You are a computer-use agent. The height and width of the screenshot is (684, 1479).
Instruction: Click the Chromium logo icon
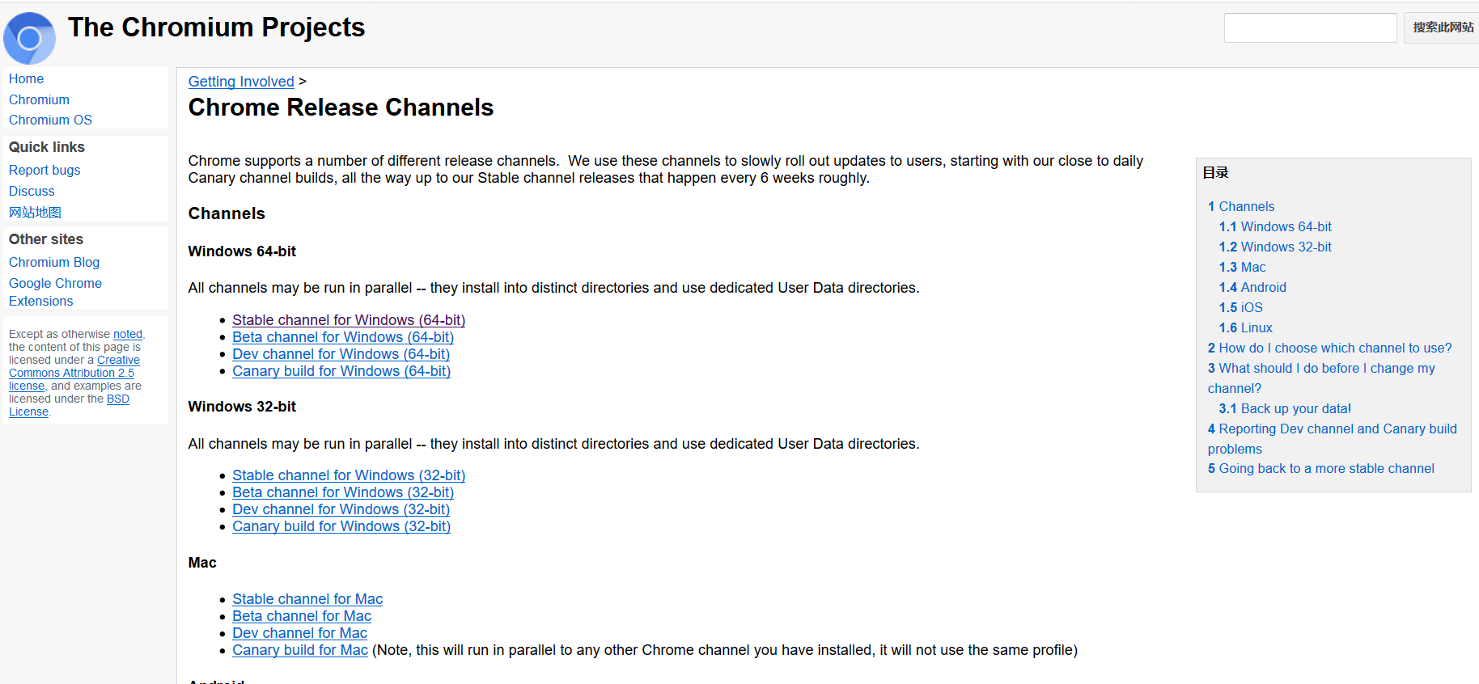[30, 38]
